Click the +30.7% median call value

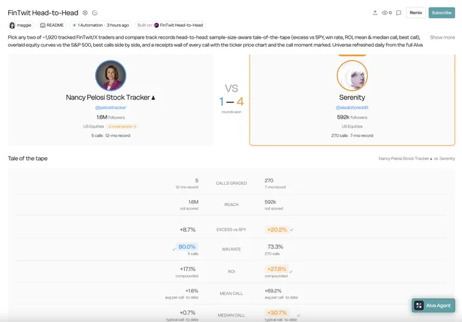tap(277, 313)
